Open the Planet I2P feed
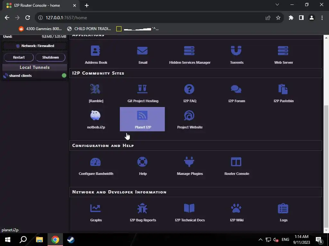329x246 pixels. 142,119
